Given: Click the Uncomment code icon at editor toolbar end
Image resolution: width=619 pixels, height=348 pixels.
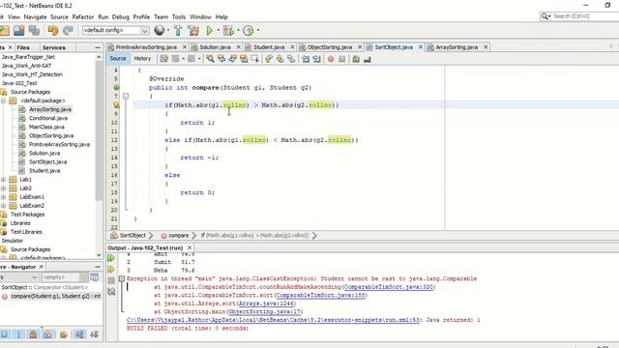Looking at the screenshot, I should pyautogui.click(x=368, y=59).
